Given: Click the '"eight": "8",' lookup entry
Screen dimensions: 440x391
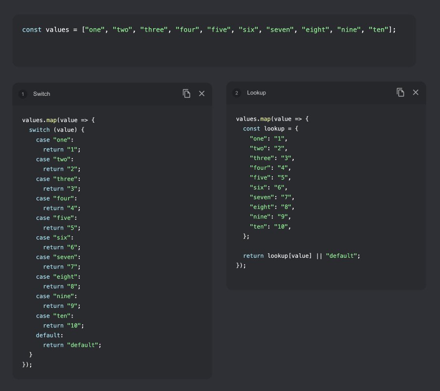Looking at the screenshot, I should pos(272,207).
